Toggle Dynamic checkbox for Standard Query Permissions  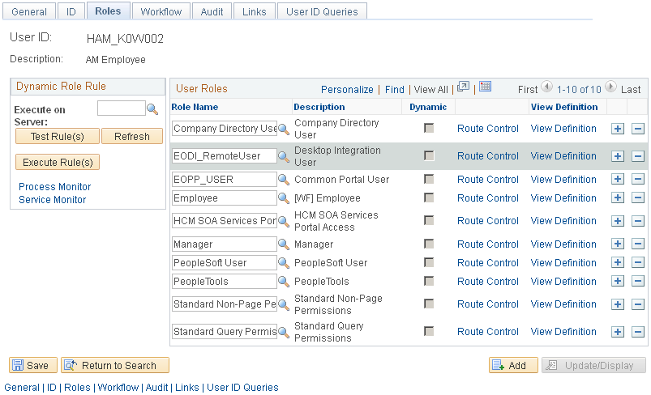[x=429, y=331]
